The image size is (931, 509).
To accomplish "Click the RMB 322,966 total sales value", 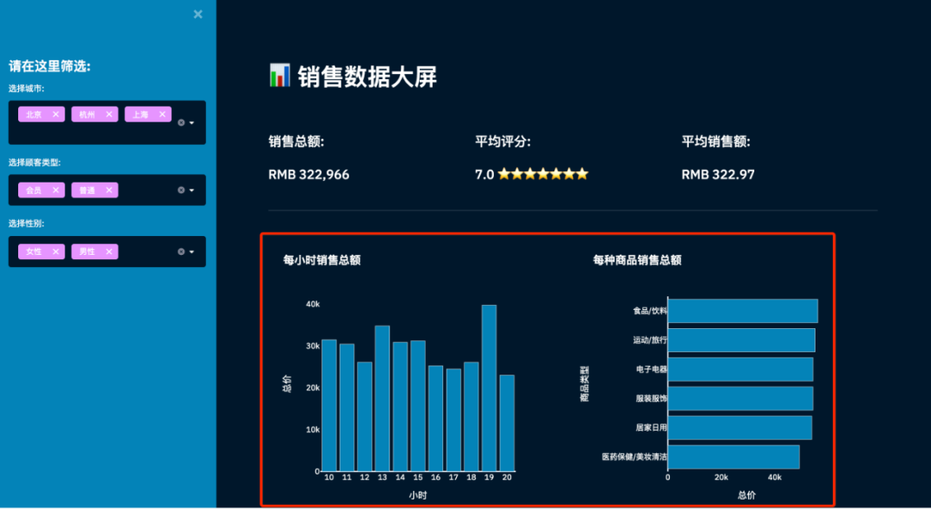I will tap(309, 175).
